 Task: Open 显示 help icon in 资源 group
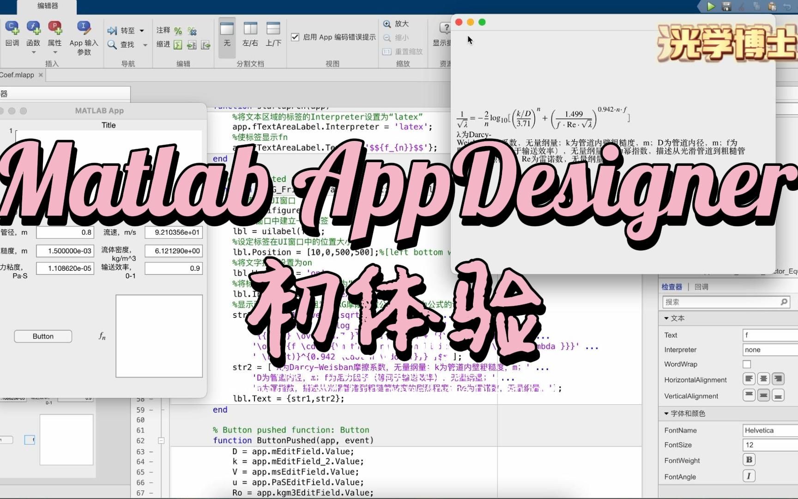tap(445, 28)
